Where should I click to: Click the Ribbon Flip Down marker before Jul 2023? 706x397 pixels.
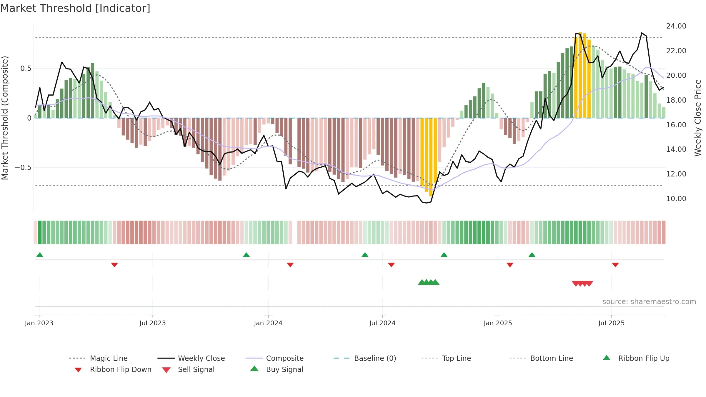[114, 265]
